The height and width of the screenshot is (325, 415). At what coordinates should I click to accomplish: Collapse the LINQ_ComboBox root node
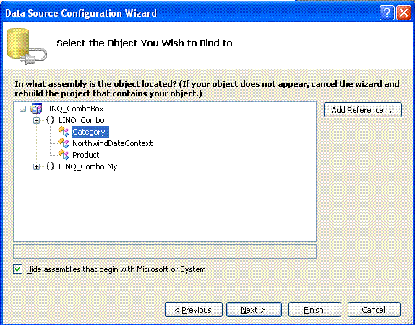23,109
